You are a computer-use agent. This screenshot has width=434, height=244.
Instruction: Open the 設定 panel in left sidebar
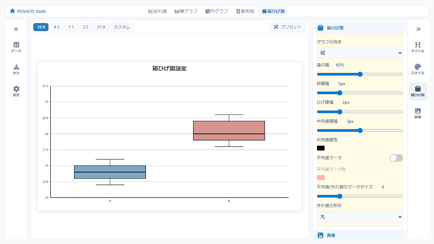pos(16,91)
